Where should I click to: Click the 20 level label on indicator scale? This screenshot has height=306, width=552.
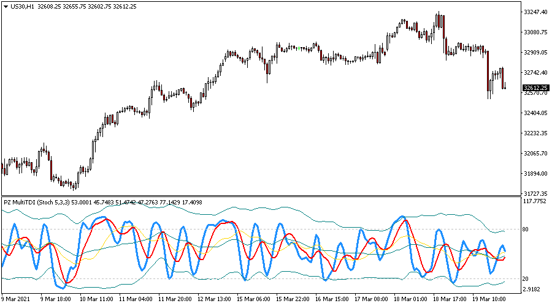tap(526, 279)
